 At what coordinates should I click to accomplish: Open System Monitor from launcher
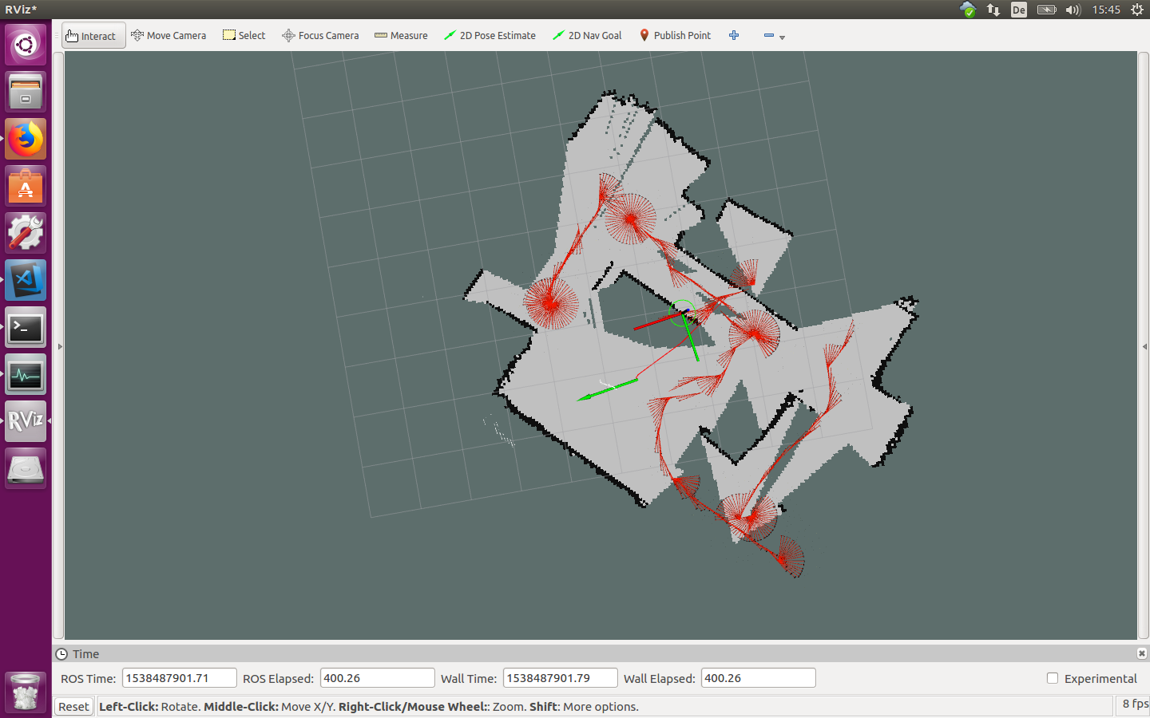pos(26,374)
